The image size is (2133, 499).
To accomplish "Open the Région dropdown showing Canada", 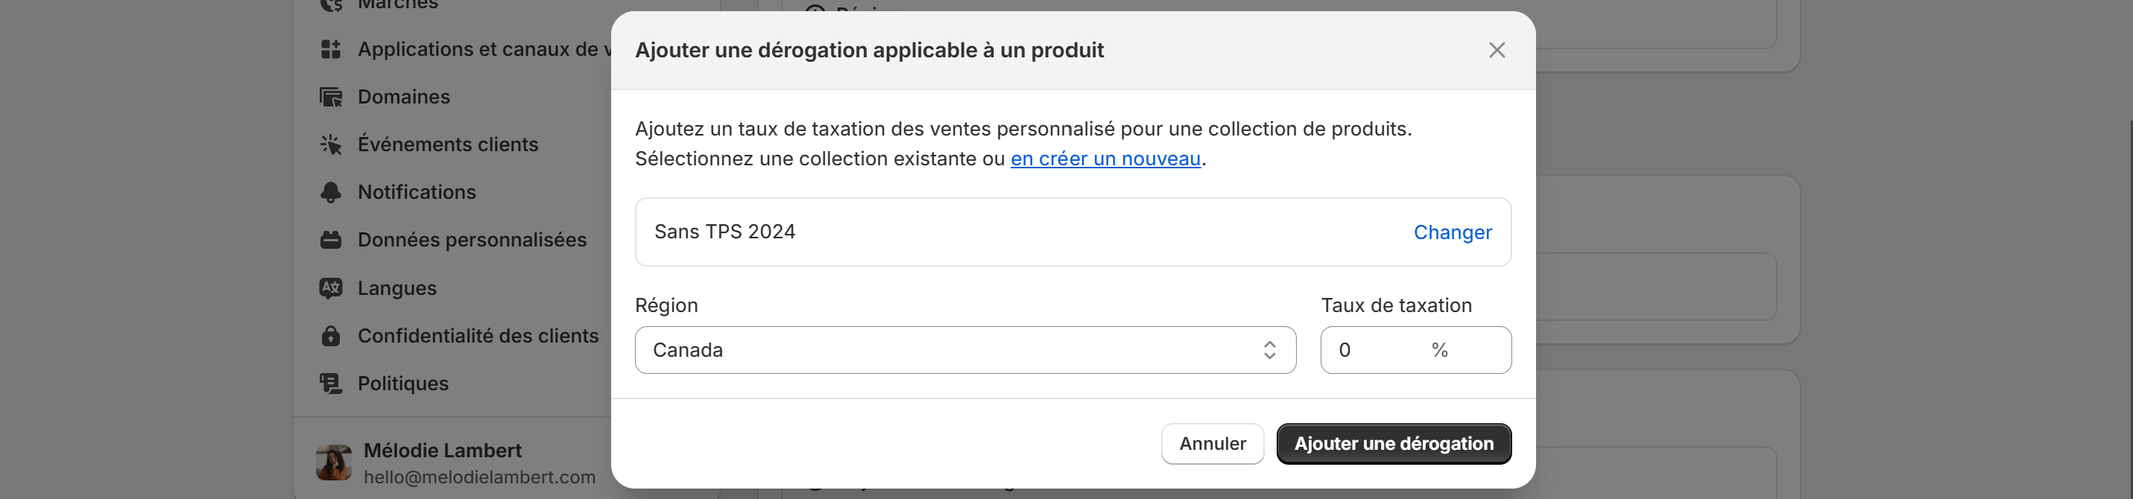I will click(x=952, y=350).
